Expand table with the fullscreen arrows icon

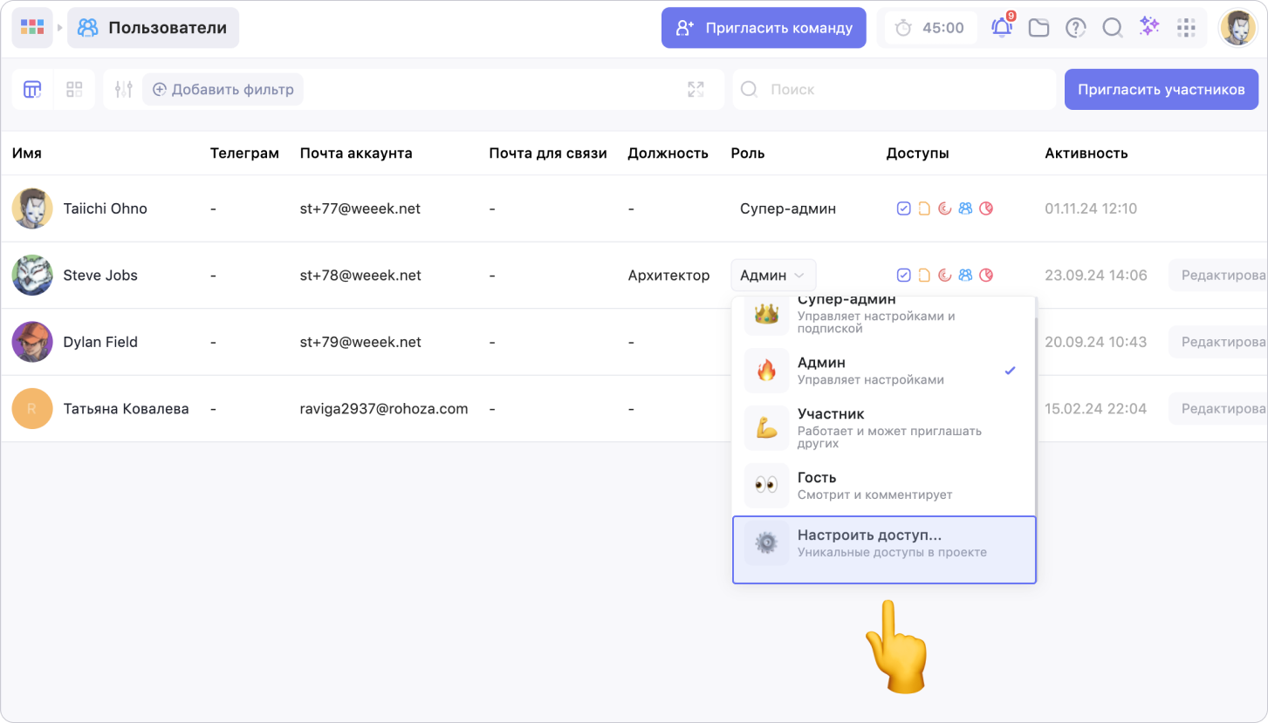(x=696, y=89)
